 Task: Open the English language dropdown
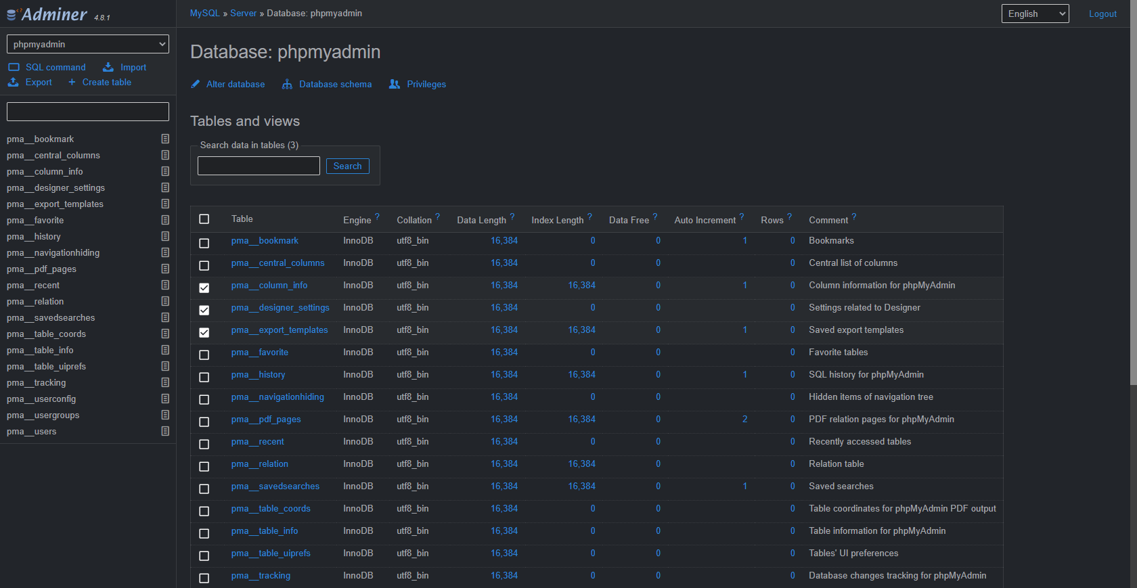pos(1035,14)
